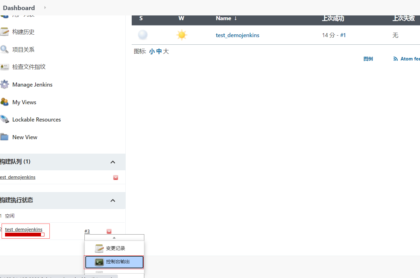Viewport: 420px width, 278px height.
Task: Open the build #3 link
Action: pos(87,231)
